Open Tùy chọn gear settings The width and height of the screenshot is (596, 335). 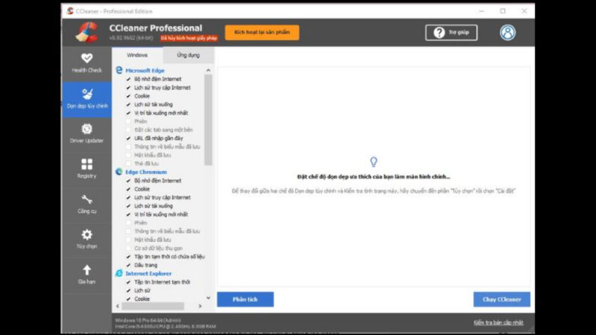(86, 239)
